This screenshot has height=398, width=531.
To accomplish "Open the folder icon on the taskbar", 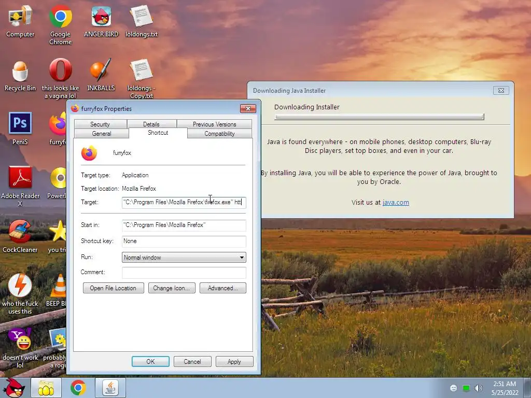I will click(x=46, y=388).
